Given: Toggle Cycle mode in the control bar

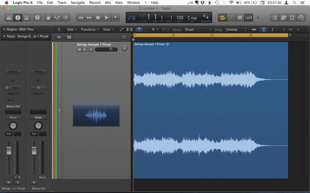Looking at the screenshot, I should click(x=222, y=18).
